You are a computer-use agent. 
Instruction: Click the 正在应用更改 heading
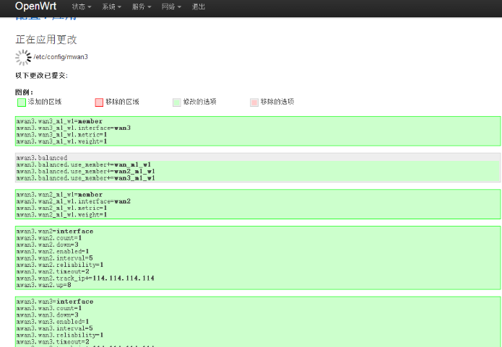click(46, 40)
